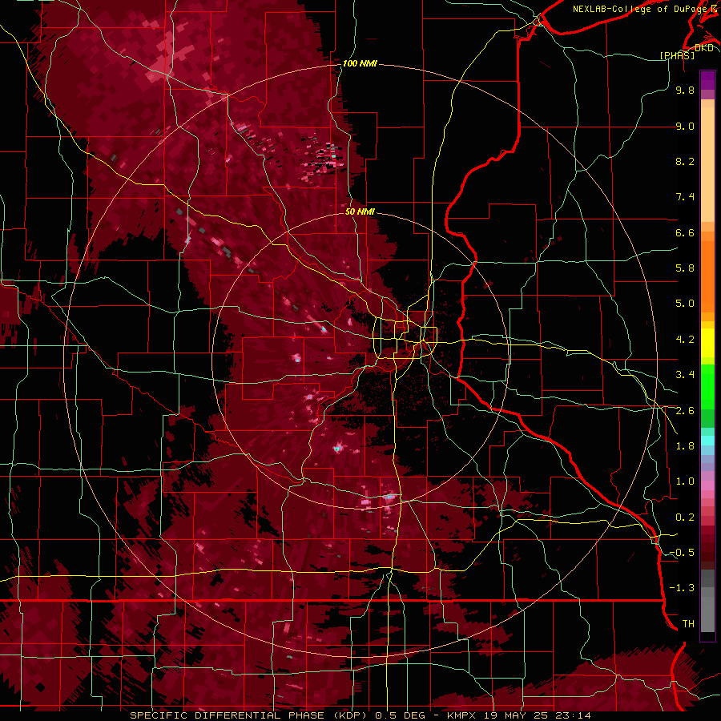Select the 0.2 color scale value
The height and width of the screenshot is (721, 721).
[x=685, y=518]
